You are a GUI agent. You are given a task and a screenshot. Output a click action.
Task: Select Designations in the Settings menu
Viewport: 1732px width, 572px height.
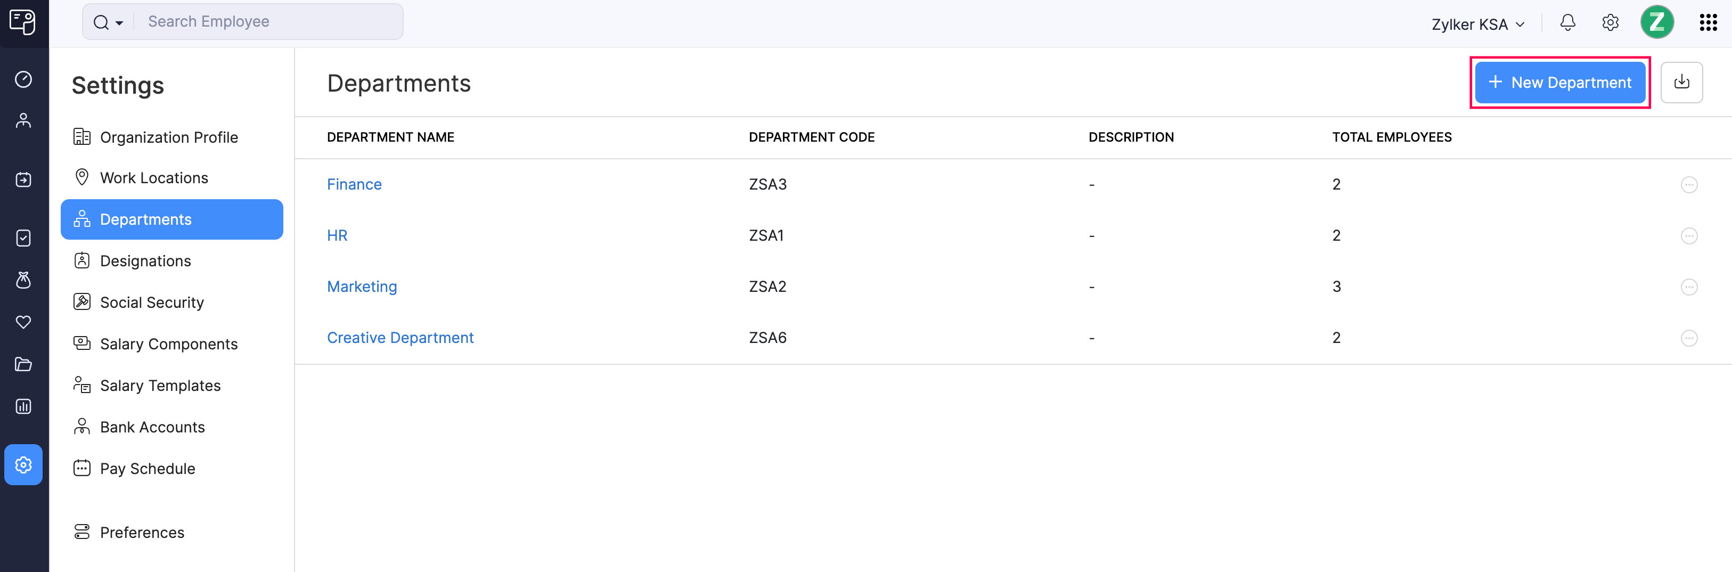145,261
